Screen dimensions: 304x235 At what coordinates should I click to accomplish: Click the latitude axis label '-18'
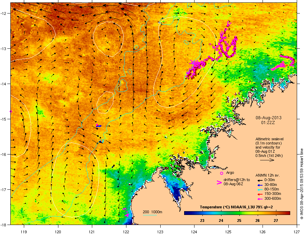tap(4, 225)
